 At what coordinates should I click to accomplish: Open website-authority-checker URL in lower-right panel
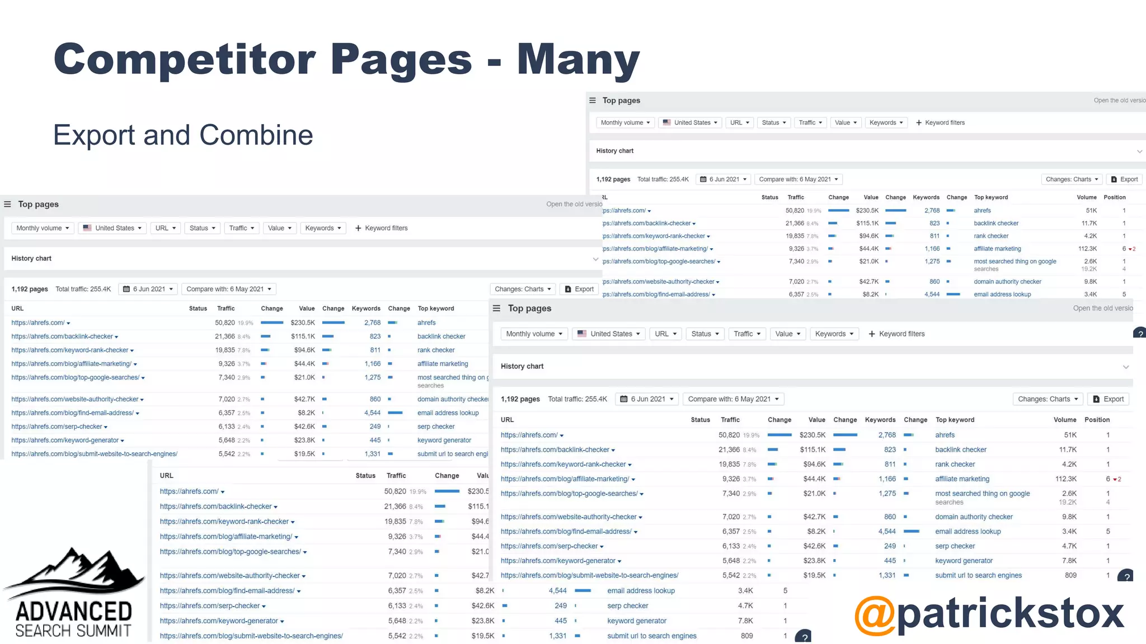[569, 517]
